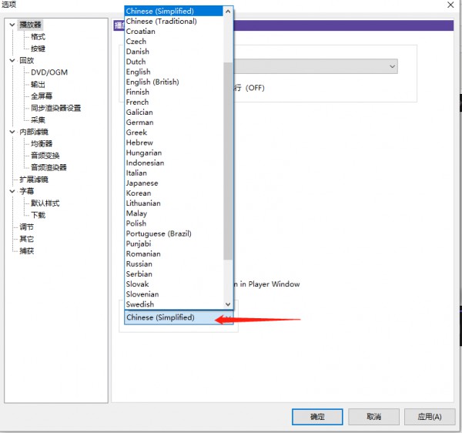This screenshot has width=462, height=433.
Task: Close the Chinese (Simplified) language combo box
Action: coord(179,317)
